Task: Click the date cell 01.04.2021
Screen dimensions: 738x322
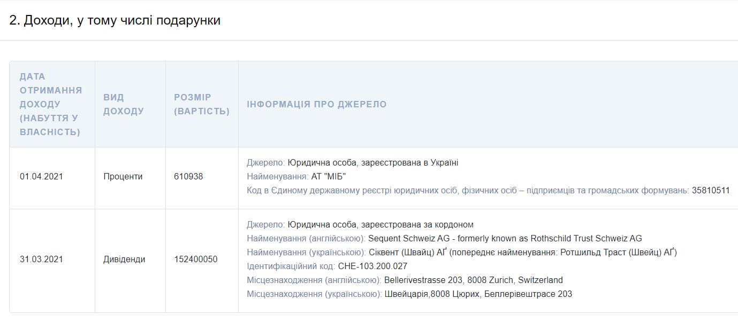Action: (41, 176)
